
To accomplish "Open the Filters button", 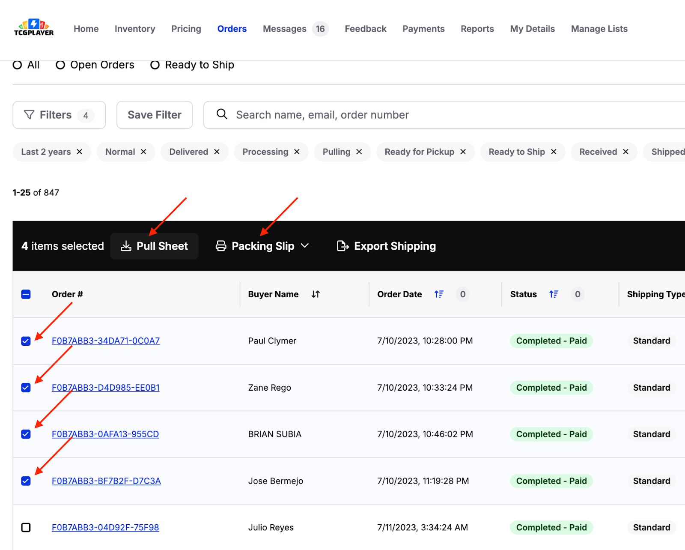I will point(59,115).
